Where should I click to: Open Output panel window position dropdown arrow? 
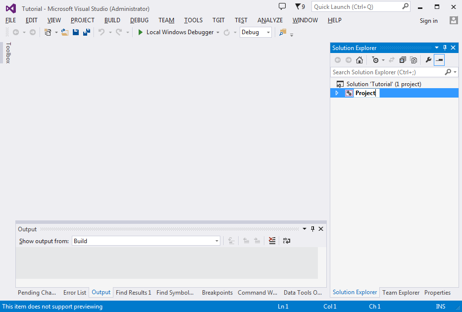pos(305,229)
